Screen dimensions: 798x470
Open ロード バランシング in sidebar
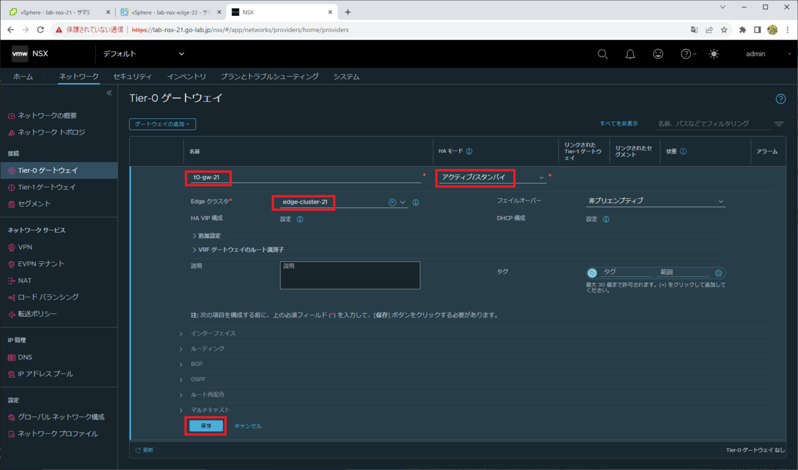coord(48,296)
